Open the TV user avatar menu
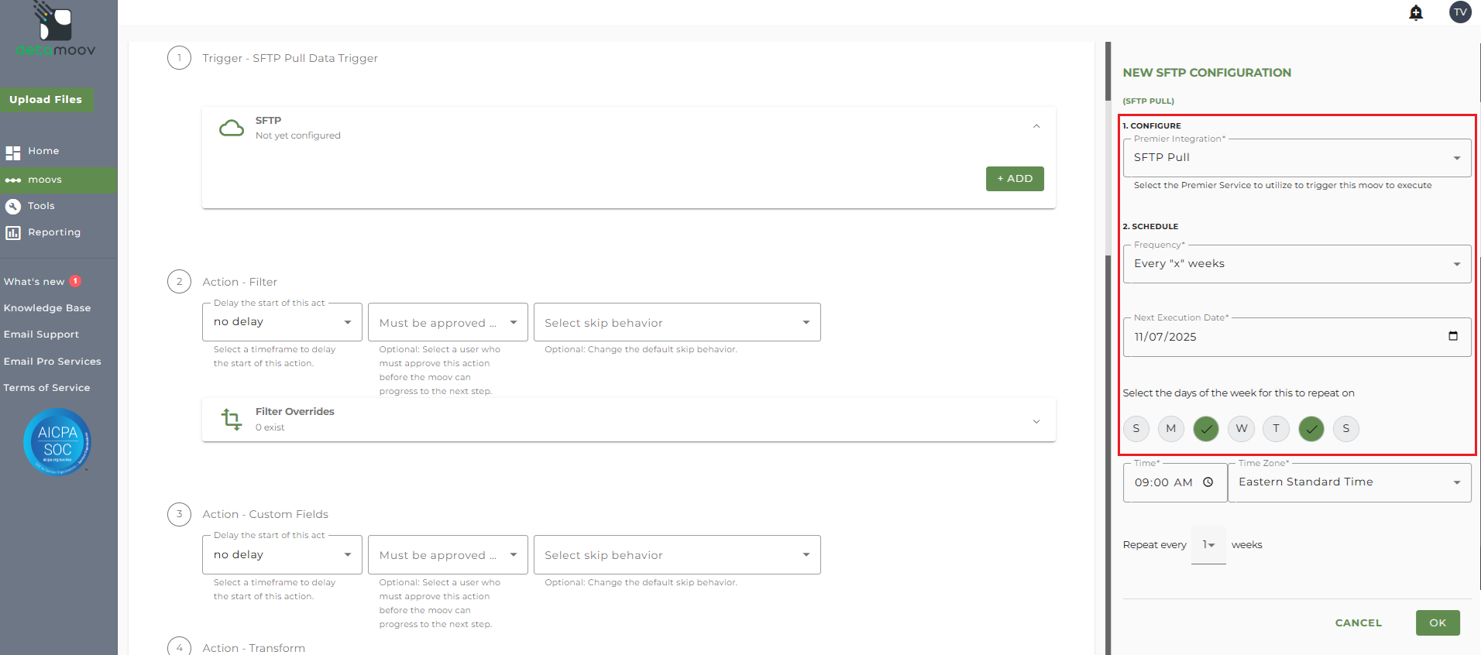The height and width of the screenshot is (655, 1481). (1460, 12)
